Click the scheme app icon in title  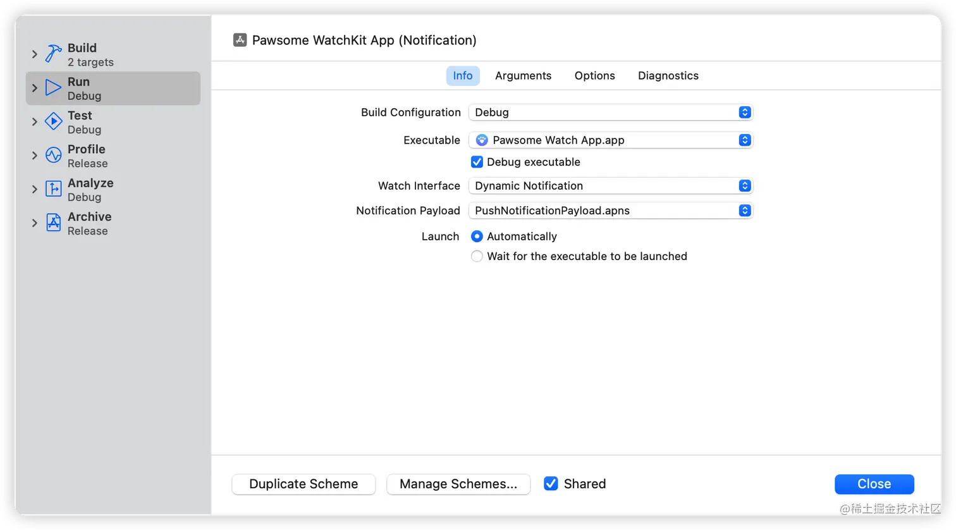(240, 40)
